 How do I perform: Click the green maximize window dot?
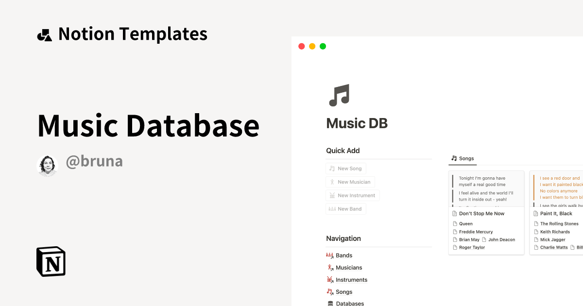(x=323, y=47)
